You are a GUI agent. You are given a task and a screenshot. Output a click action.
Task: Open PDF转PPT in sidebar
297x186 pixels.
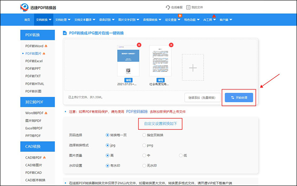[33, 69]
